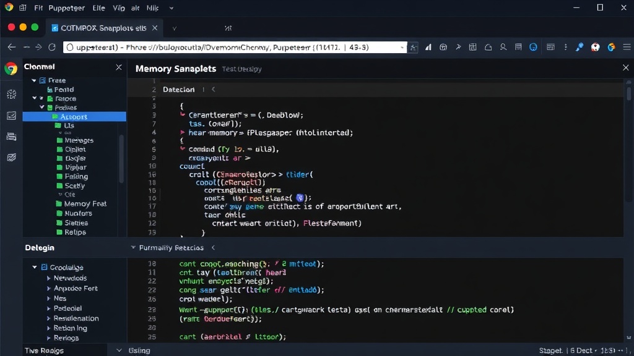Open the Test Uersipy link
634x356 pixels.
point(242,69)
